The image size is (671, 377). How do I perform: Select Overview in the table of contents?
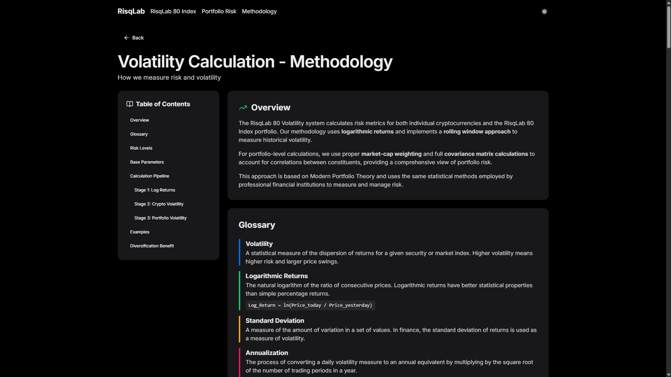tap(139, 120)
